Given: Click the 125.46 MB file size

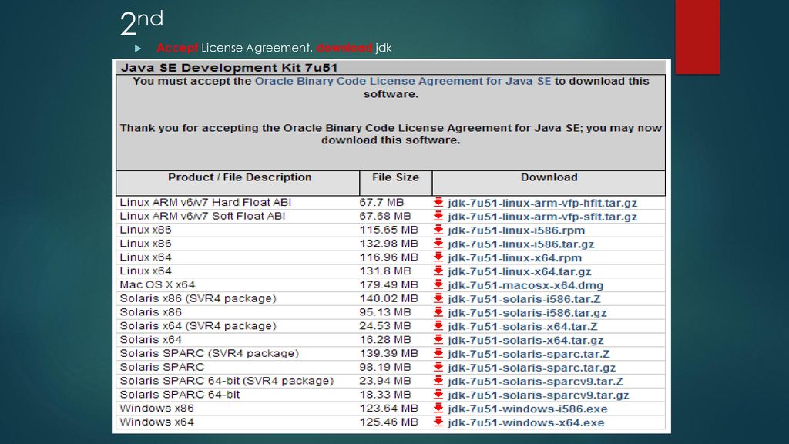Looking at the screenshot, I should 388,422.
